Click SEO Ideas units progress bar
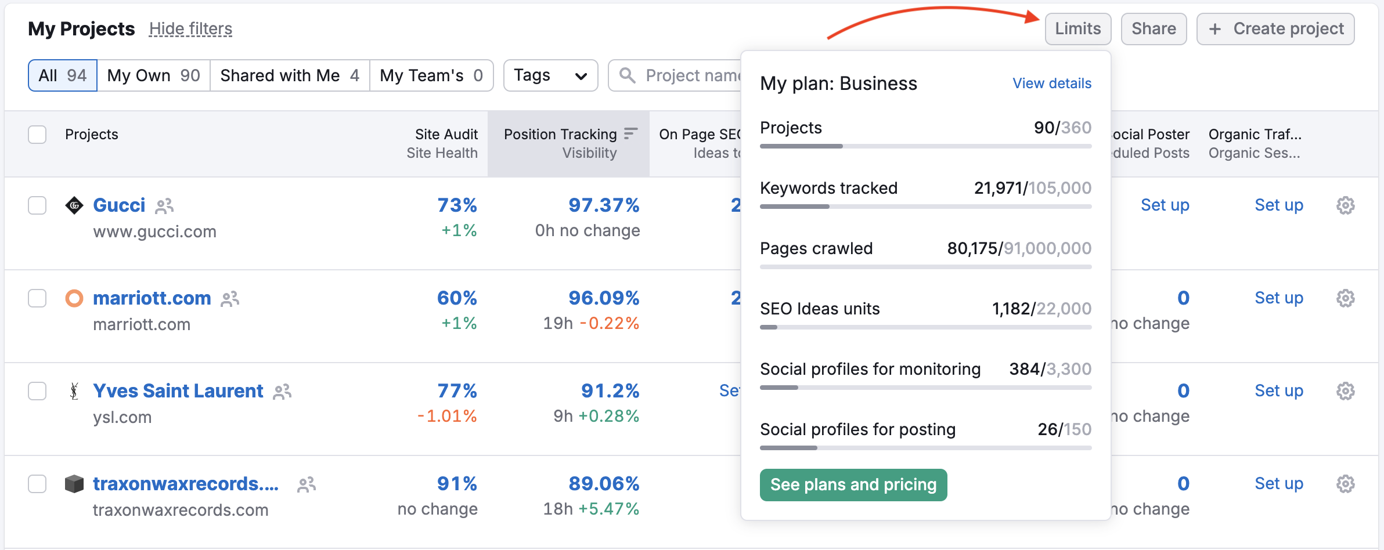Image resolution: width=1384 pixels, height=550 pixels. pyautogui.click(x=925, y=327)
